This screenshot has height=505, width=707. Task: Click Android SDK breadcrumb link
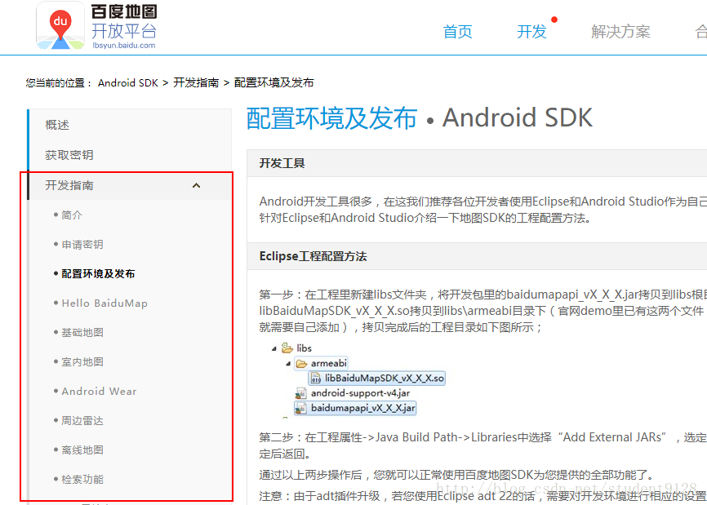(127, 83)
